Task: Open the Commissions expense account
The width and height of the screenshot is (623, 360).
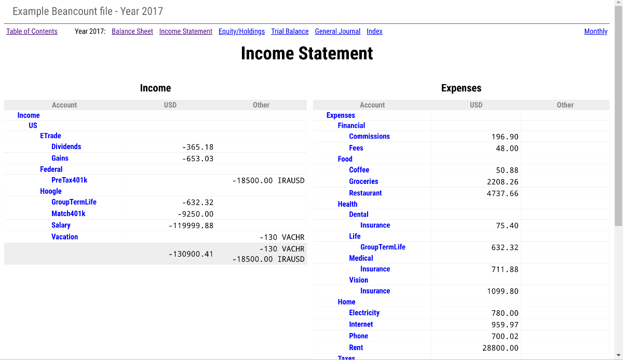Action: pyautogui.click(x=369, y=136)
